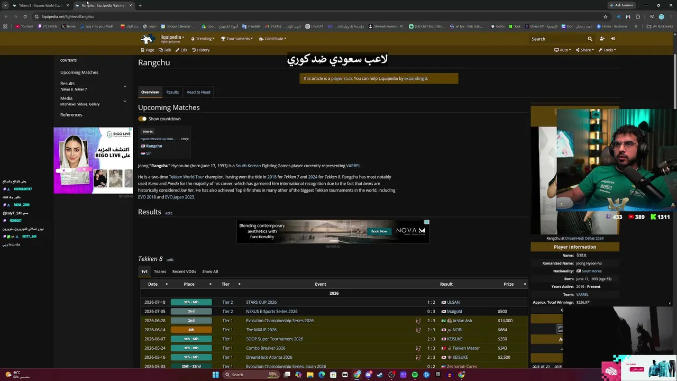Bookmark this page with the star icon
This screenshot has height=381, width=677.
coord(605,16)
